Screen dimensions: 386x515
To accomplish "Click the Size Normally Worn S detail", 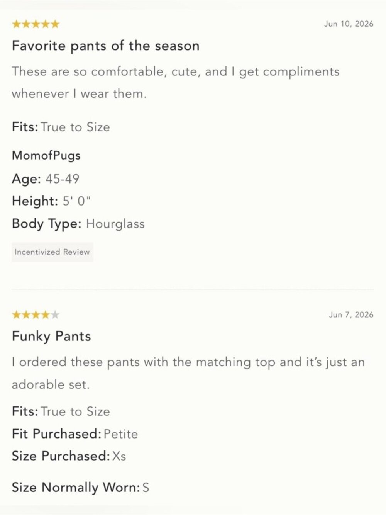I will click(x=81, y=488).
